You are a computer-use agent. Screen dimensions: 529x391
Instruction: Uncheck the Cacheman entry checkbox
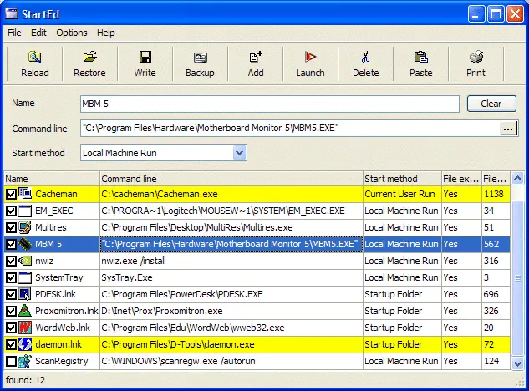[10, 194]
